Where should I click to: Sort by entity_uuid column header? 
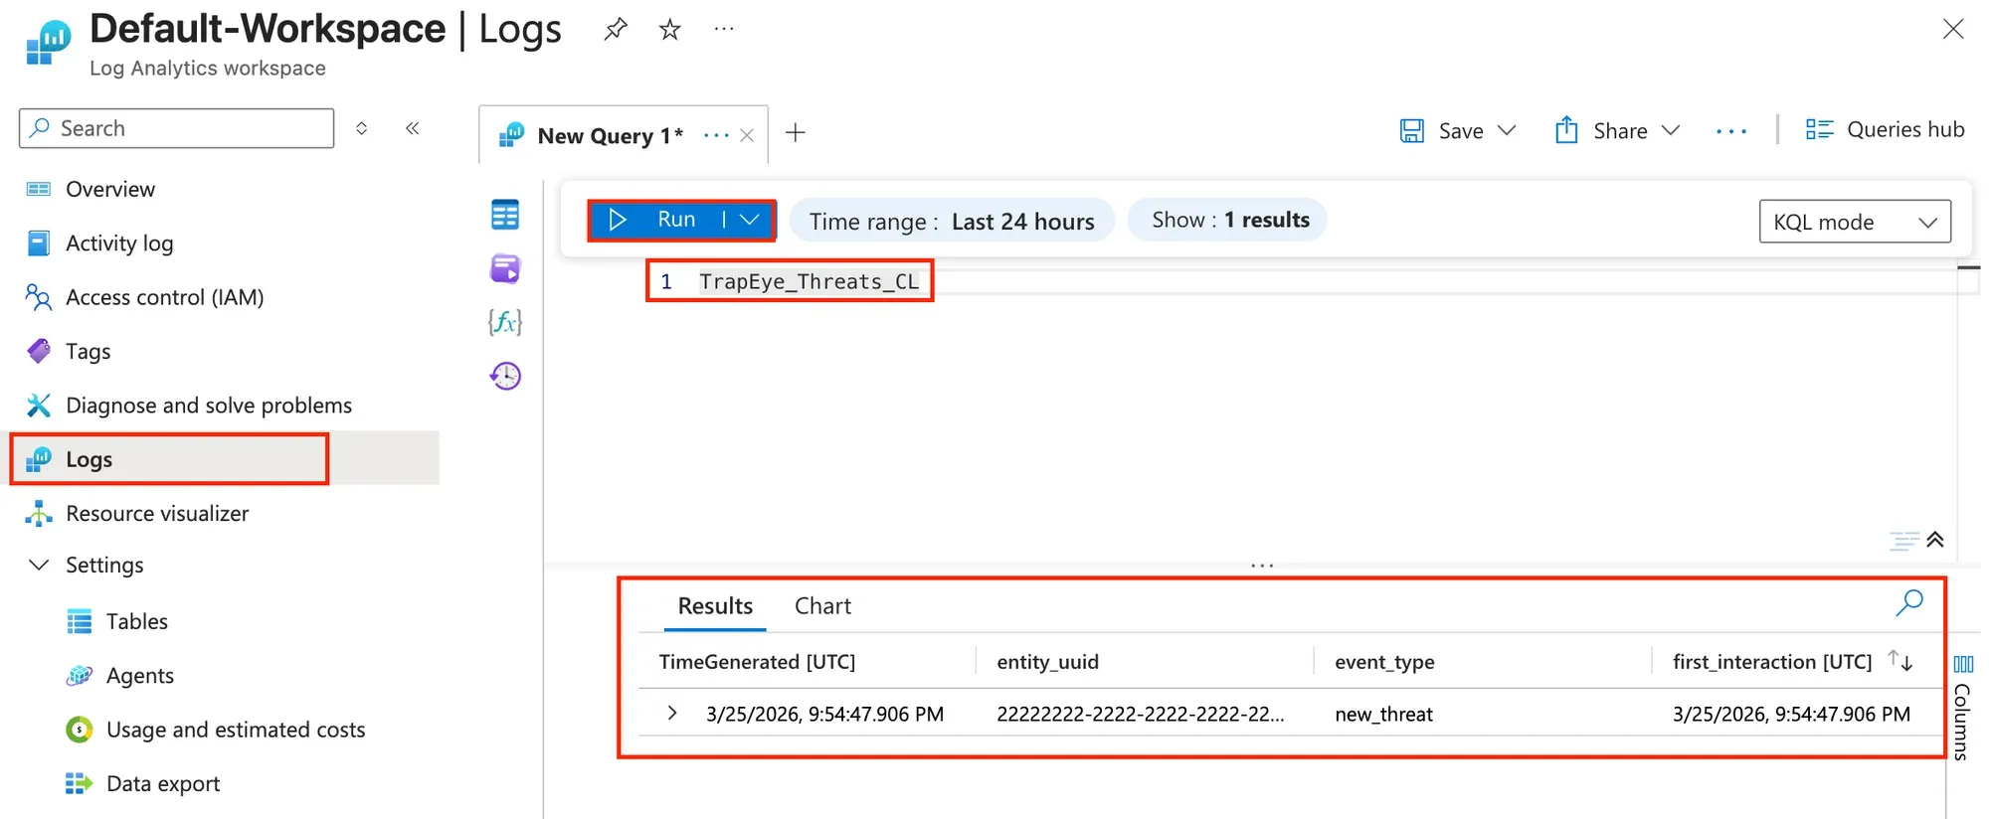coord(1047,662)
